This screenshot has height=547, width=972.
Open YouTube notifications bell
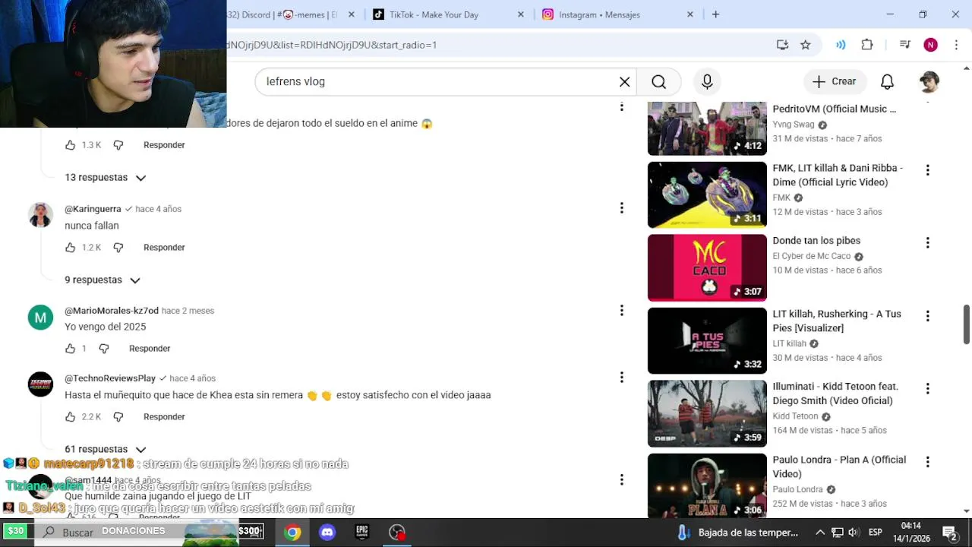click(887, 82)
